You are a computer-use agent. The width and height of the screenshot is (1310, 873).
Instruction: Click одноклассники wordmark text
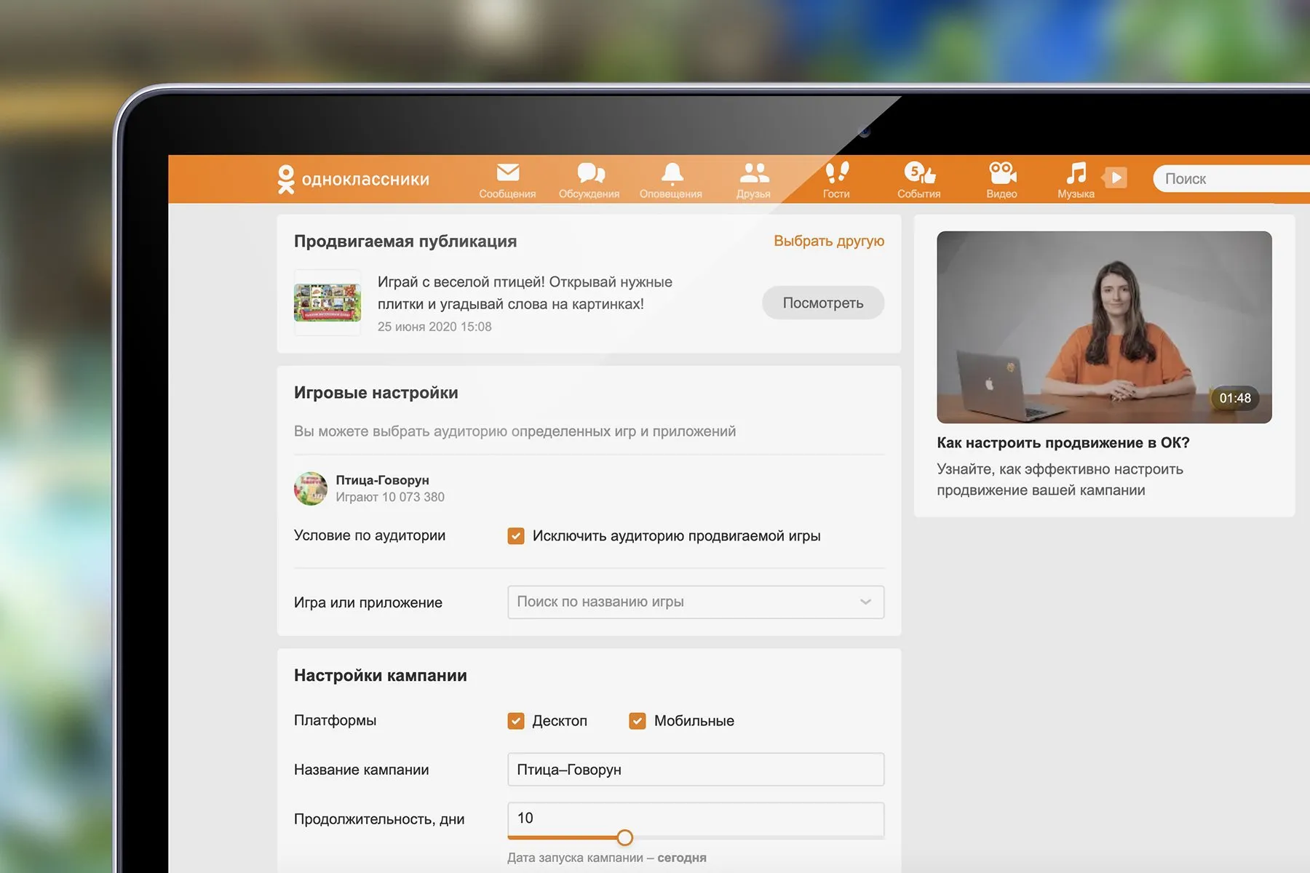tap(365, 180)
